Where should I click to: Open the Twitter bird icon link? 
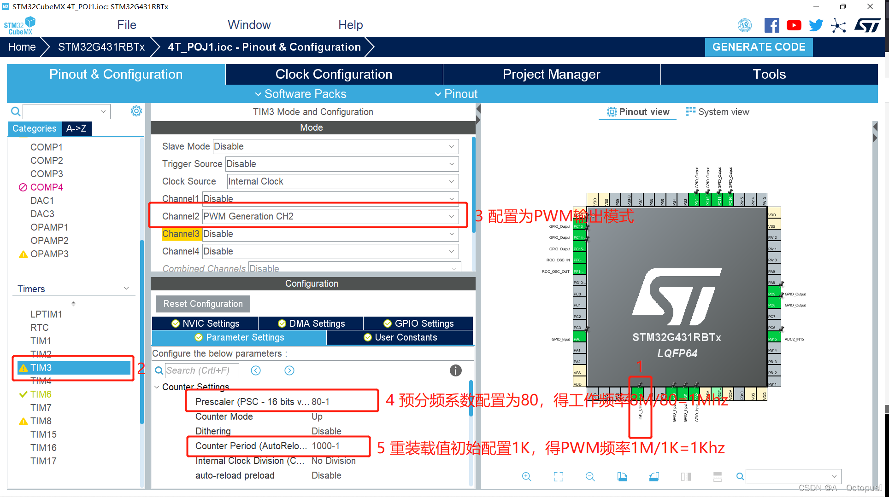coord(816,25)
